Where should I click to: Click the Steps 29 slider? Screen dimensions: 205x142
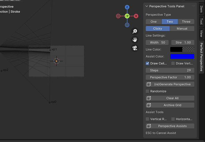click(170, 70)
